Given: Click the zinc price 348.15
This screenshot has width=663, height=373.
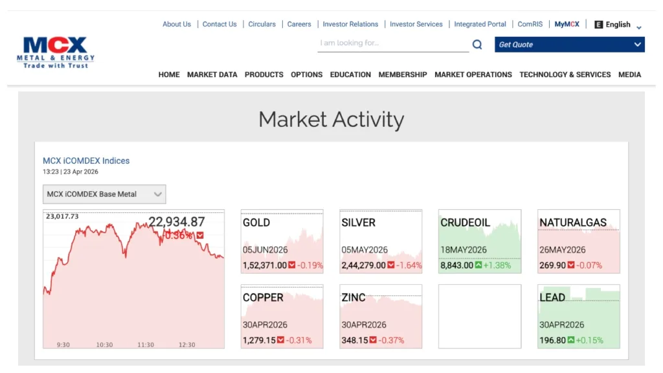Looking at the screenshot, I should (x=354, y=340).
